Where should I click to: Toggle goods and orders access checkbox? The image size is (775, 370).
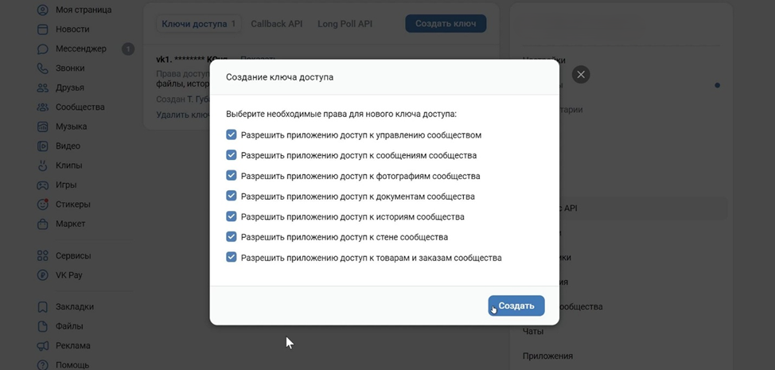pos(232,257)
